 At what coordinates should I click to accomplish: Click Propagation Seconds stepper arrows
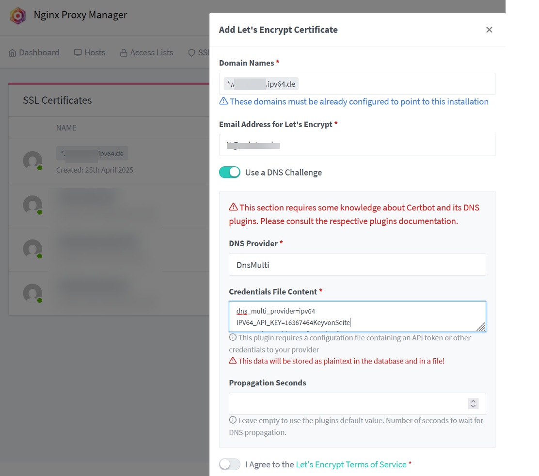474,403
